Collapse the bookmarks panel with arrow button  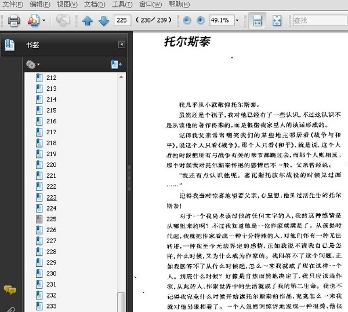[x=122, y=45]
